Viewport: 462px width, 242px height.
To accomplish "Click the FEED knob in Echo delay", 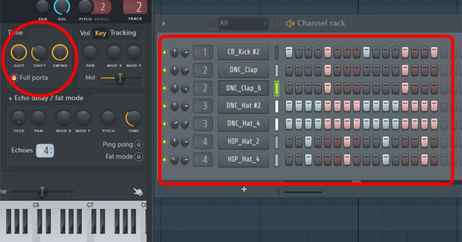I will tap(19, 118).
